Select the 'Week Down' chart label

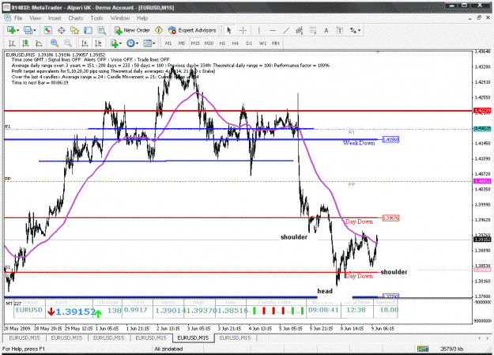359,143
